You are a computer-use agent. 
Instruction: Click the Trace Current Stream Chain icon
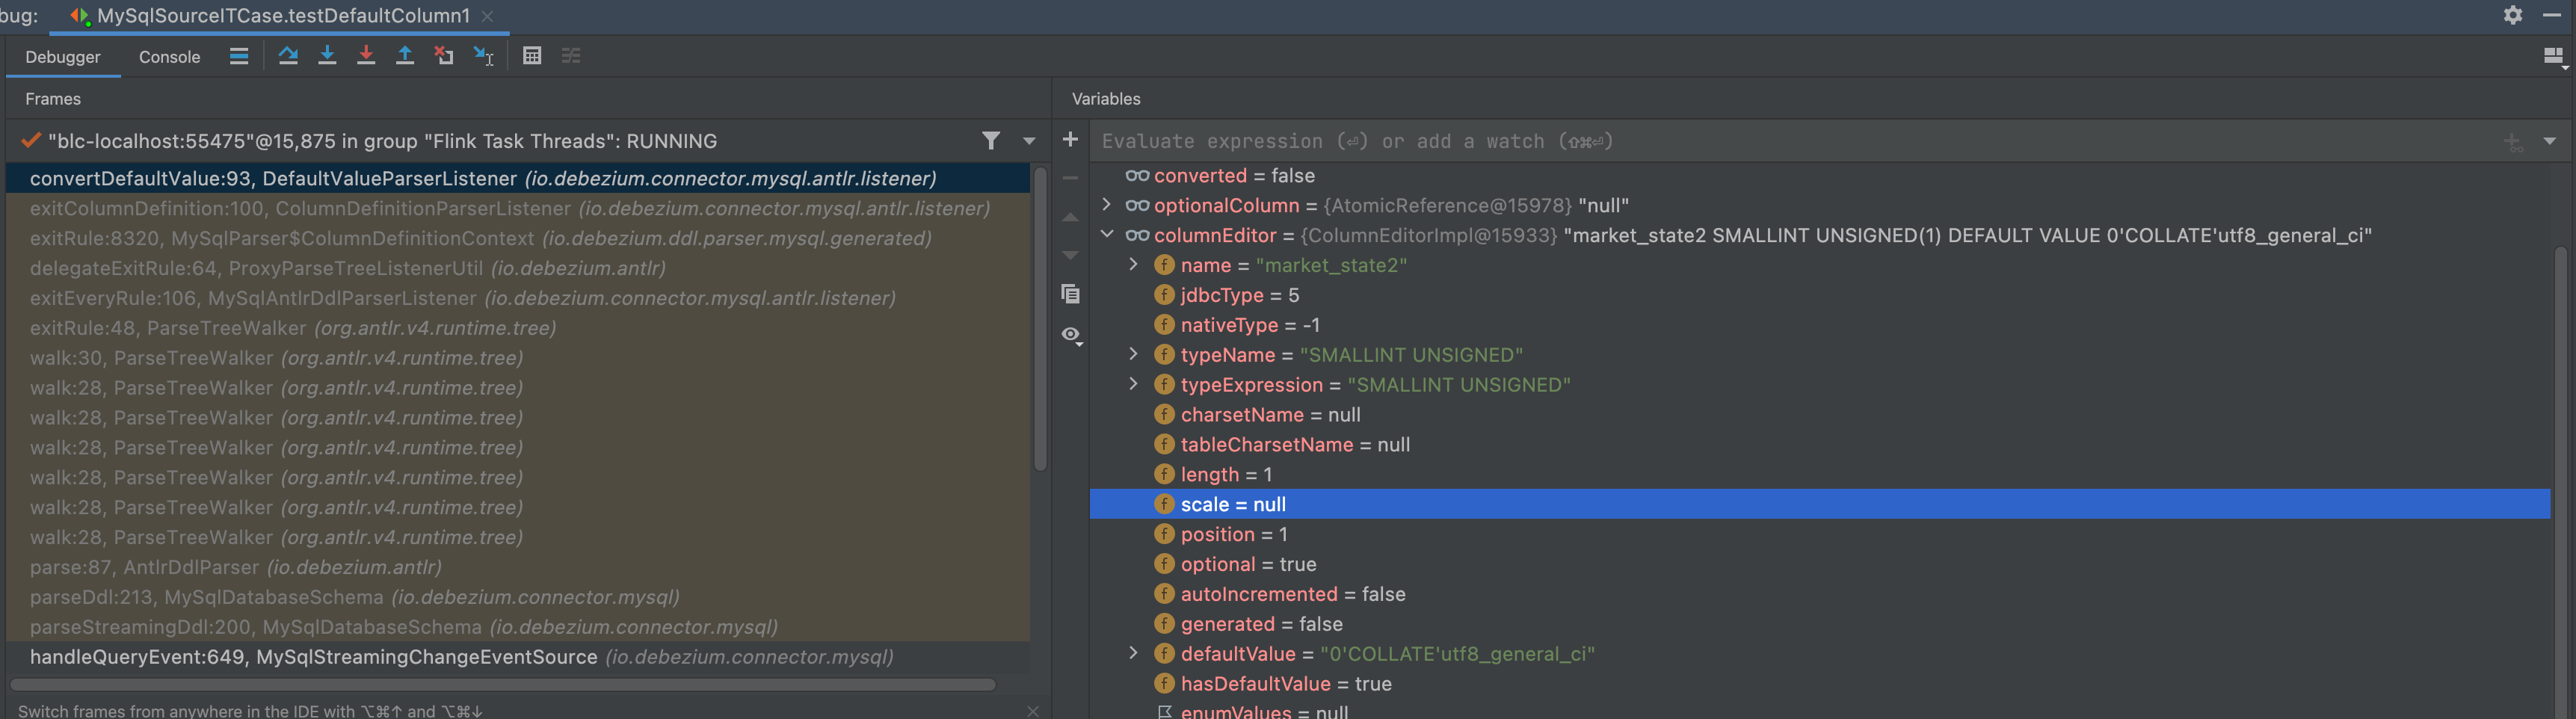click(x=571, y=56)
